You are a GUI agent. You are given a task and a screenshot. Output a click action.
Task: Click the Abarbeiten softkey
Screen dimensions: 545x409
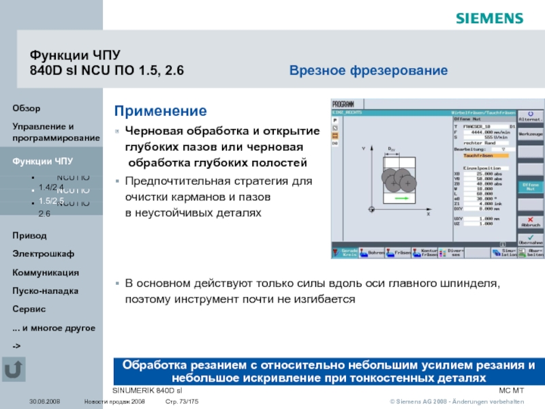pos(531,253)
